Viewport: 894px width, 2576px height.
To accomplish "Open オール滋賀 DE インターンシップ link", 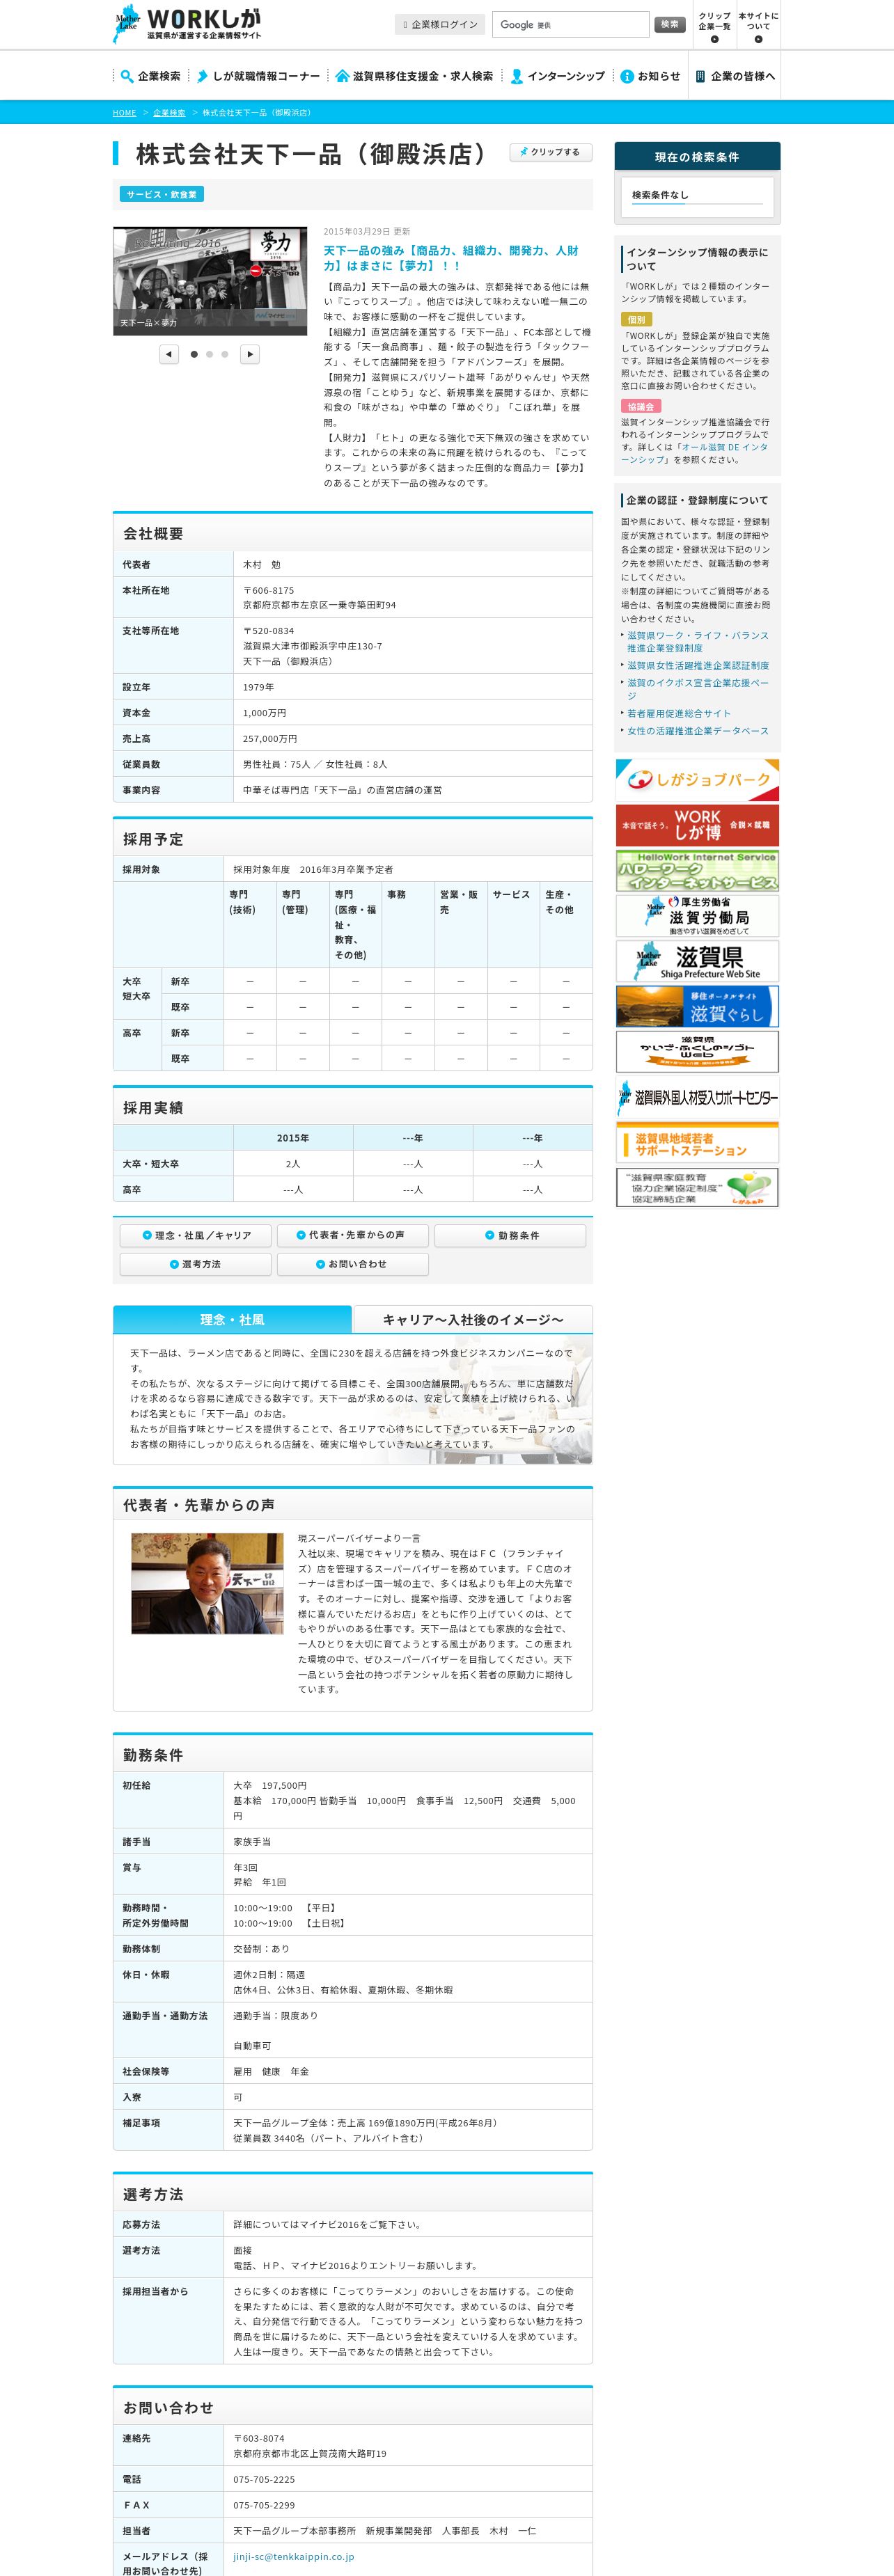I will pyautogui.click(x=694, y=453).
